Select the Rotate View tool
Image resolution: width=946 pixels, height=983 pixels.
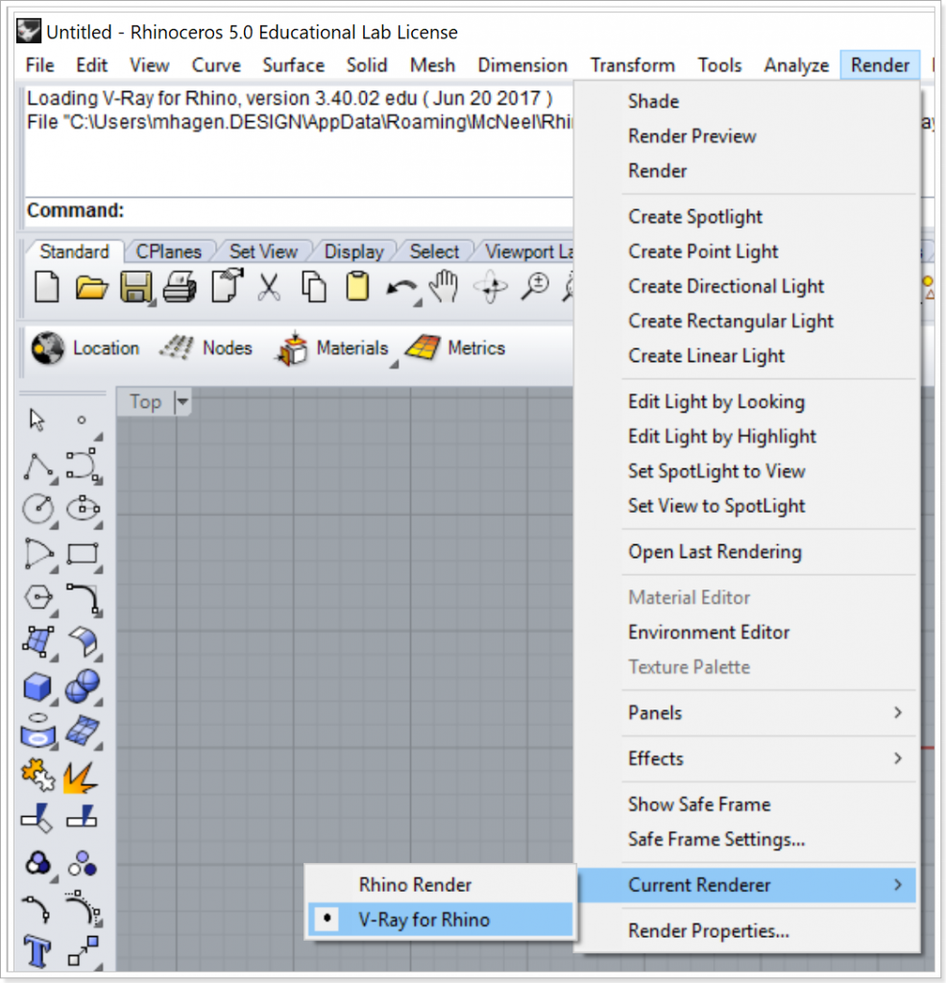(491, 288)
